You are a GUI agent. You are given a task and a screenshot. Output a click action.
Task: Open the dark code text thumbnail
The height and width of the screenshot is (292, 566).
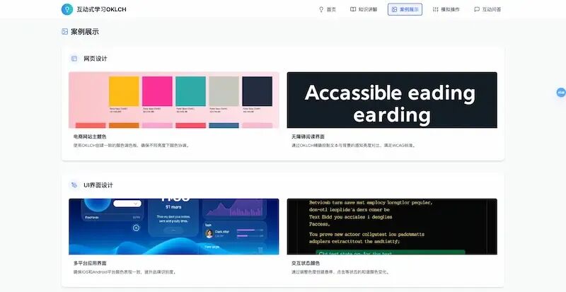tap(392, 227)
